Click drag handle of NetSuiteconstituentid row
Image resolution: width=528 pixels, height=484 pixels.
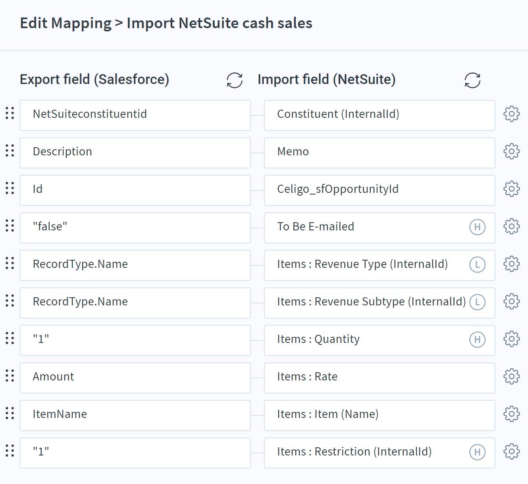point(10,113)
